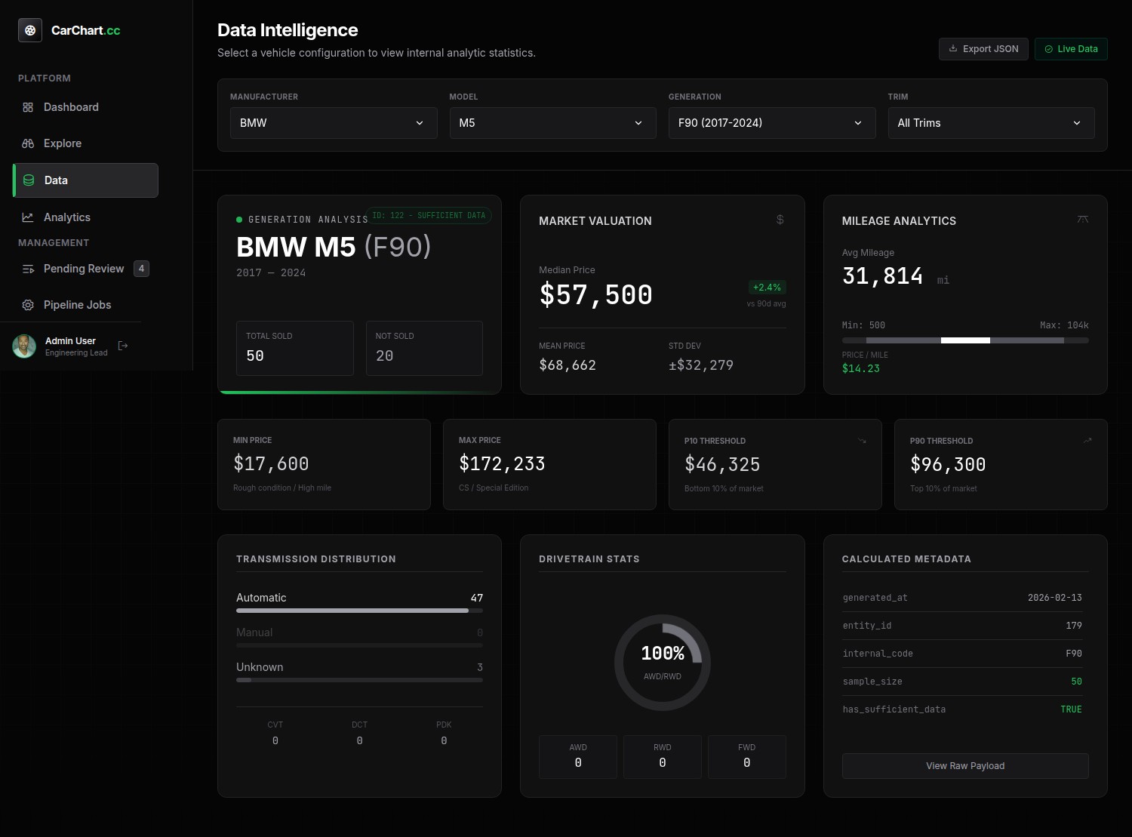Open Pending Review from the Management section

point(83,269)
